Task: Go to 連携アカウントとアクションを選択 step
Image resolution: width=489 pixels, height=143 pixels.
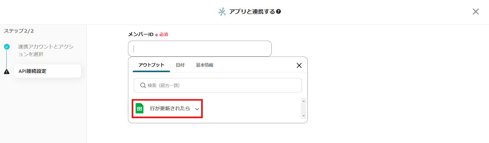Action: tap(46, 50)
